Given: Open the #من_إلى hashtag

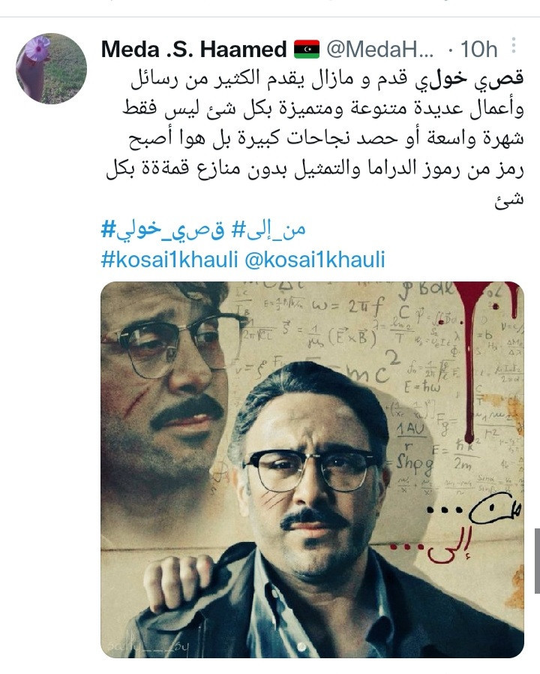Looking at the screenshot, I should 269,229.
